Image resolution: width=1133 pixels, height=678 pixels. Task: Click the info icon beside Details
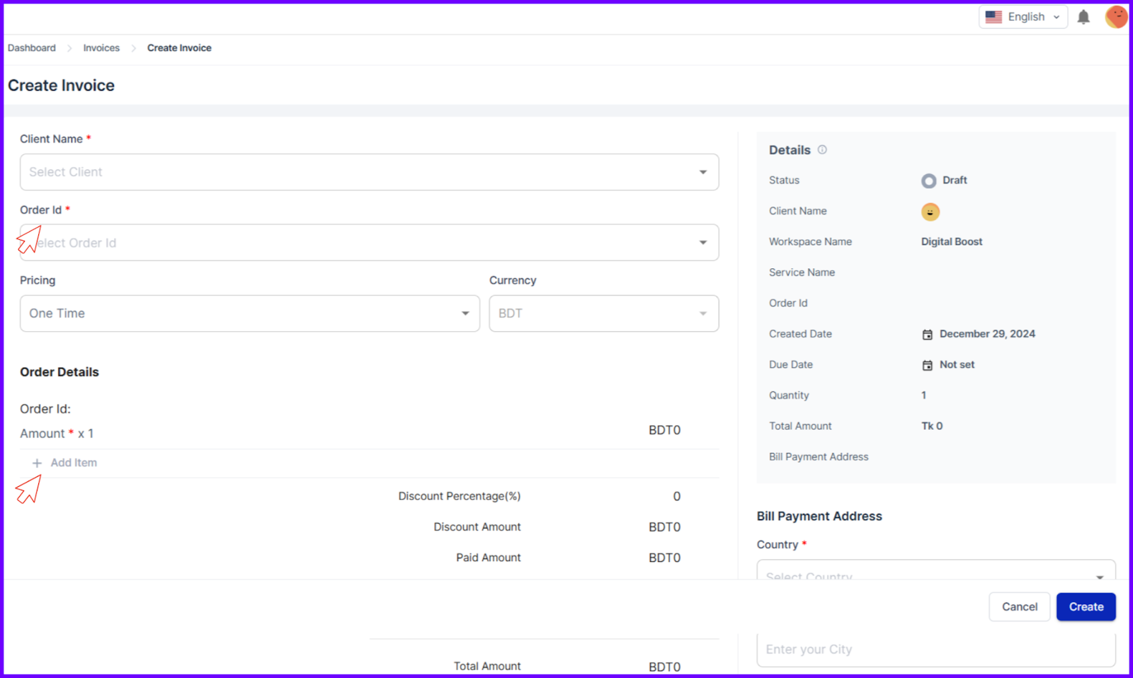822,149
